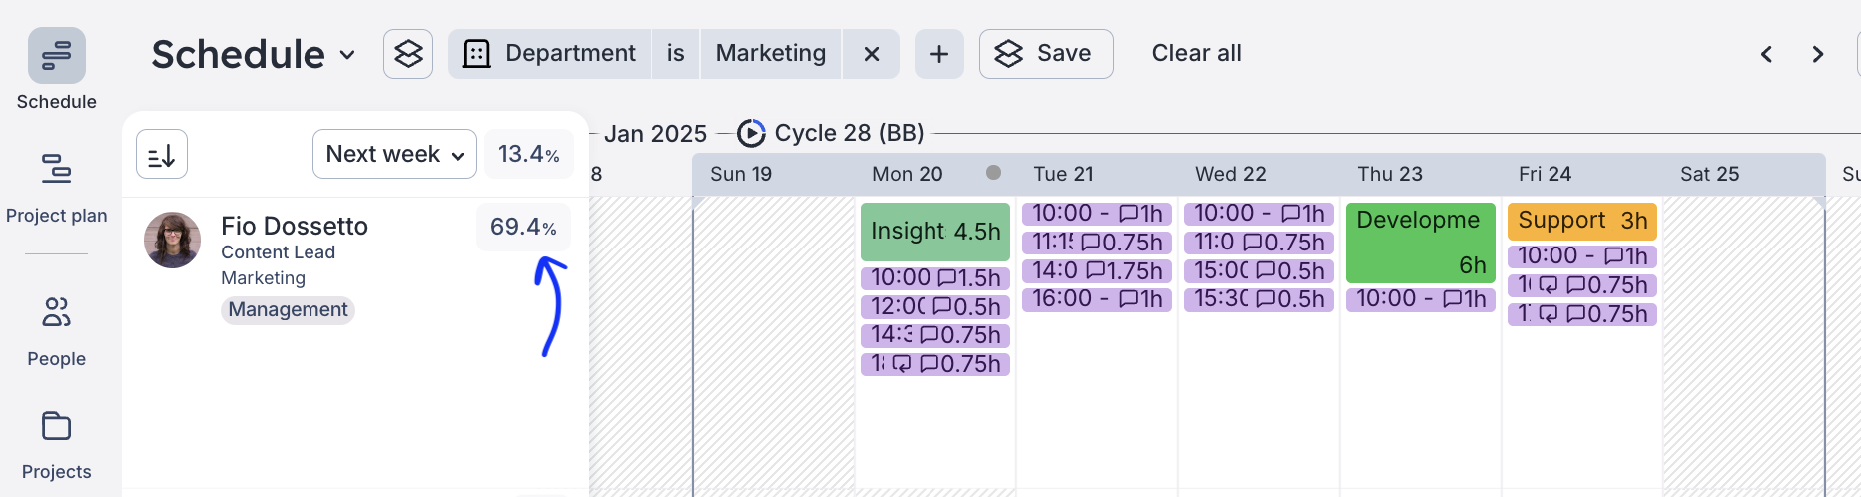Viewport: 1861px width, 497px height.
Task: Select the orange Support 3h block
Action: coord(1581,221)
